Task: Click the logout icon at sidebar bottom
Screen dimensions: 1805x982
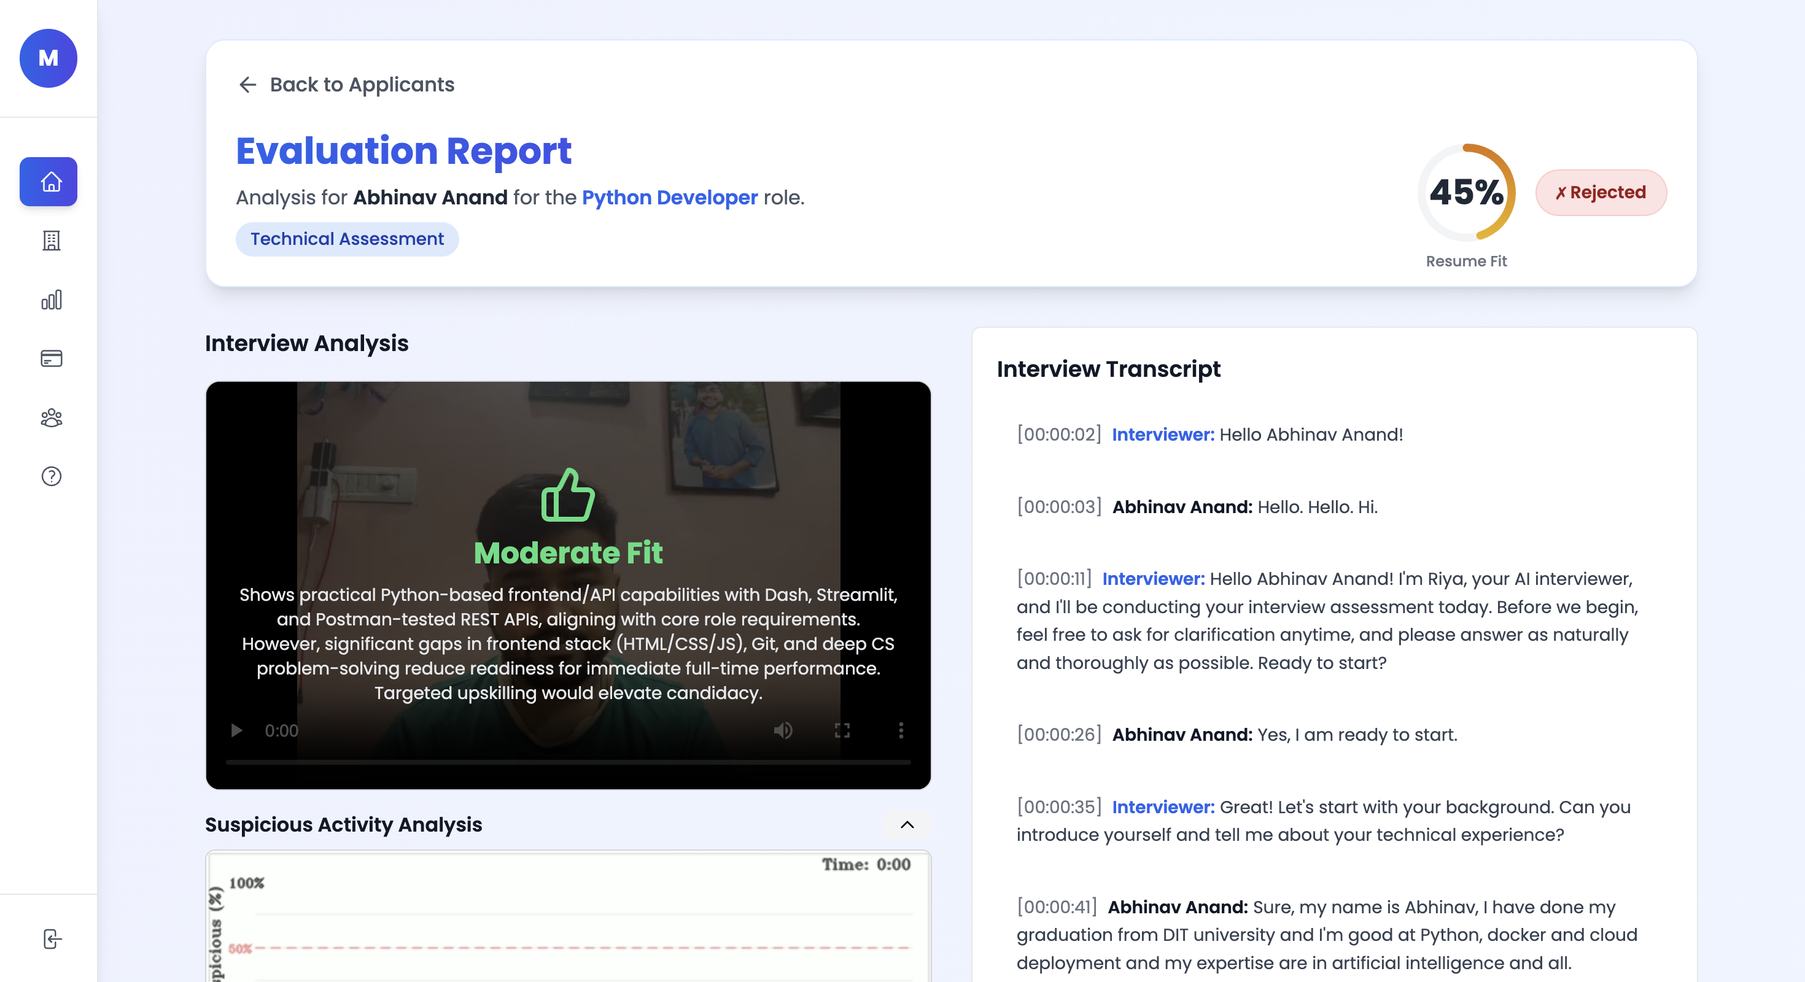Action: click(x=52, y=940)
